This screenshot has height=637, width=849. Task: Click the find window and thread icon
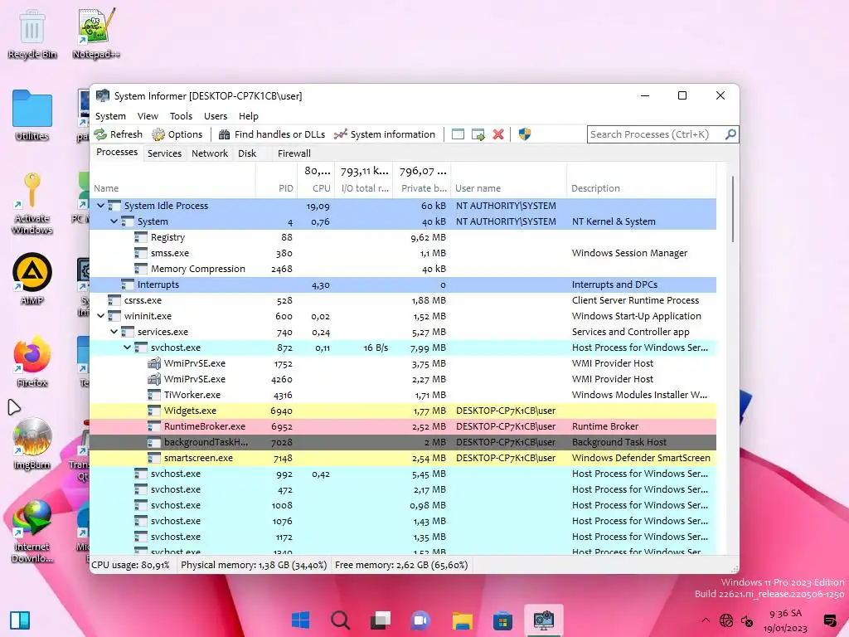pyautogui.click(x=478, y=134)
